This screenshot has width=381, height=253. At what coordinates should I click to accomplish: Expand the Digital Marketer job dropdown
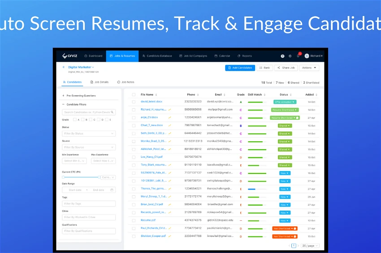point(93,67)
